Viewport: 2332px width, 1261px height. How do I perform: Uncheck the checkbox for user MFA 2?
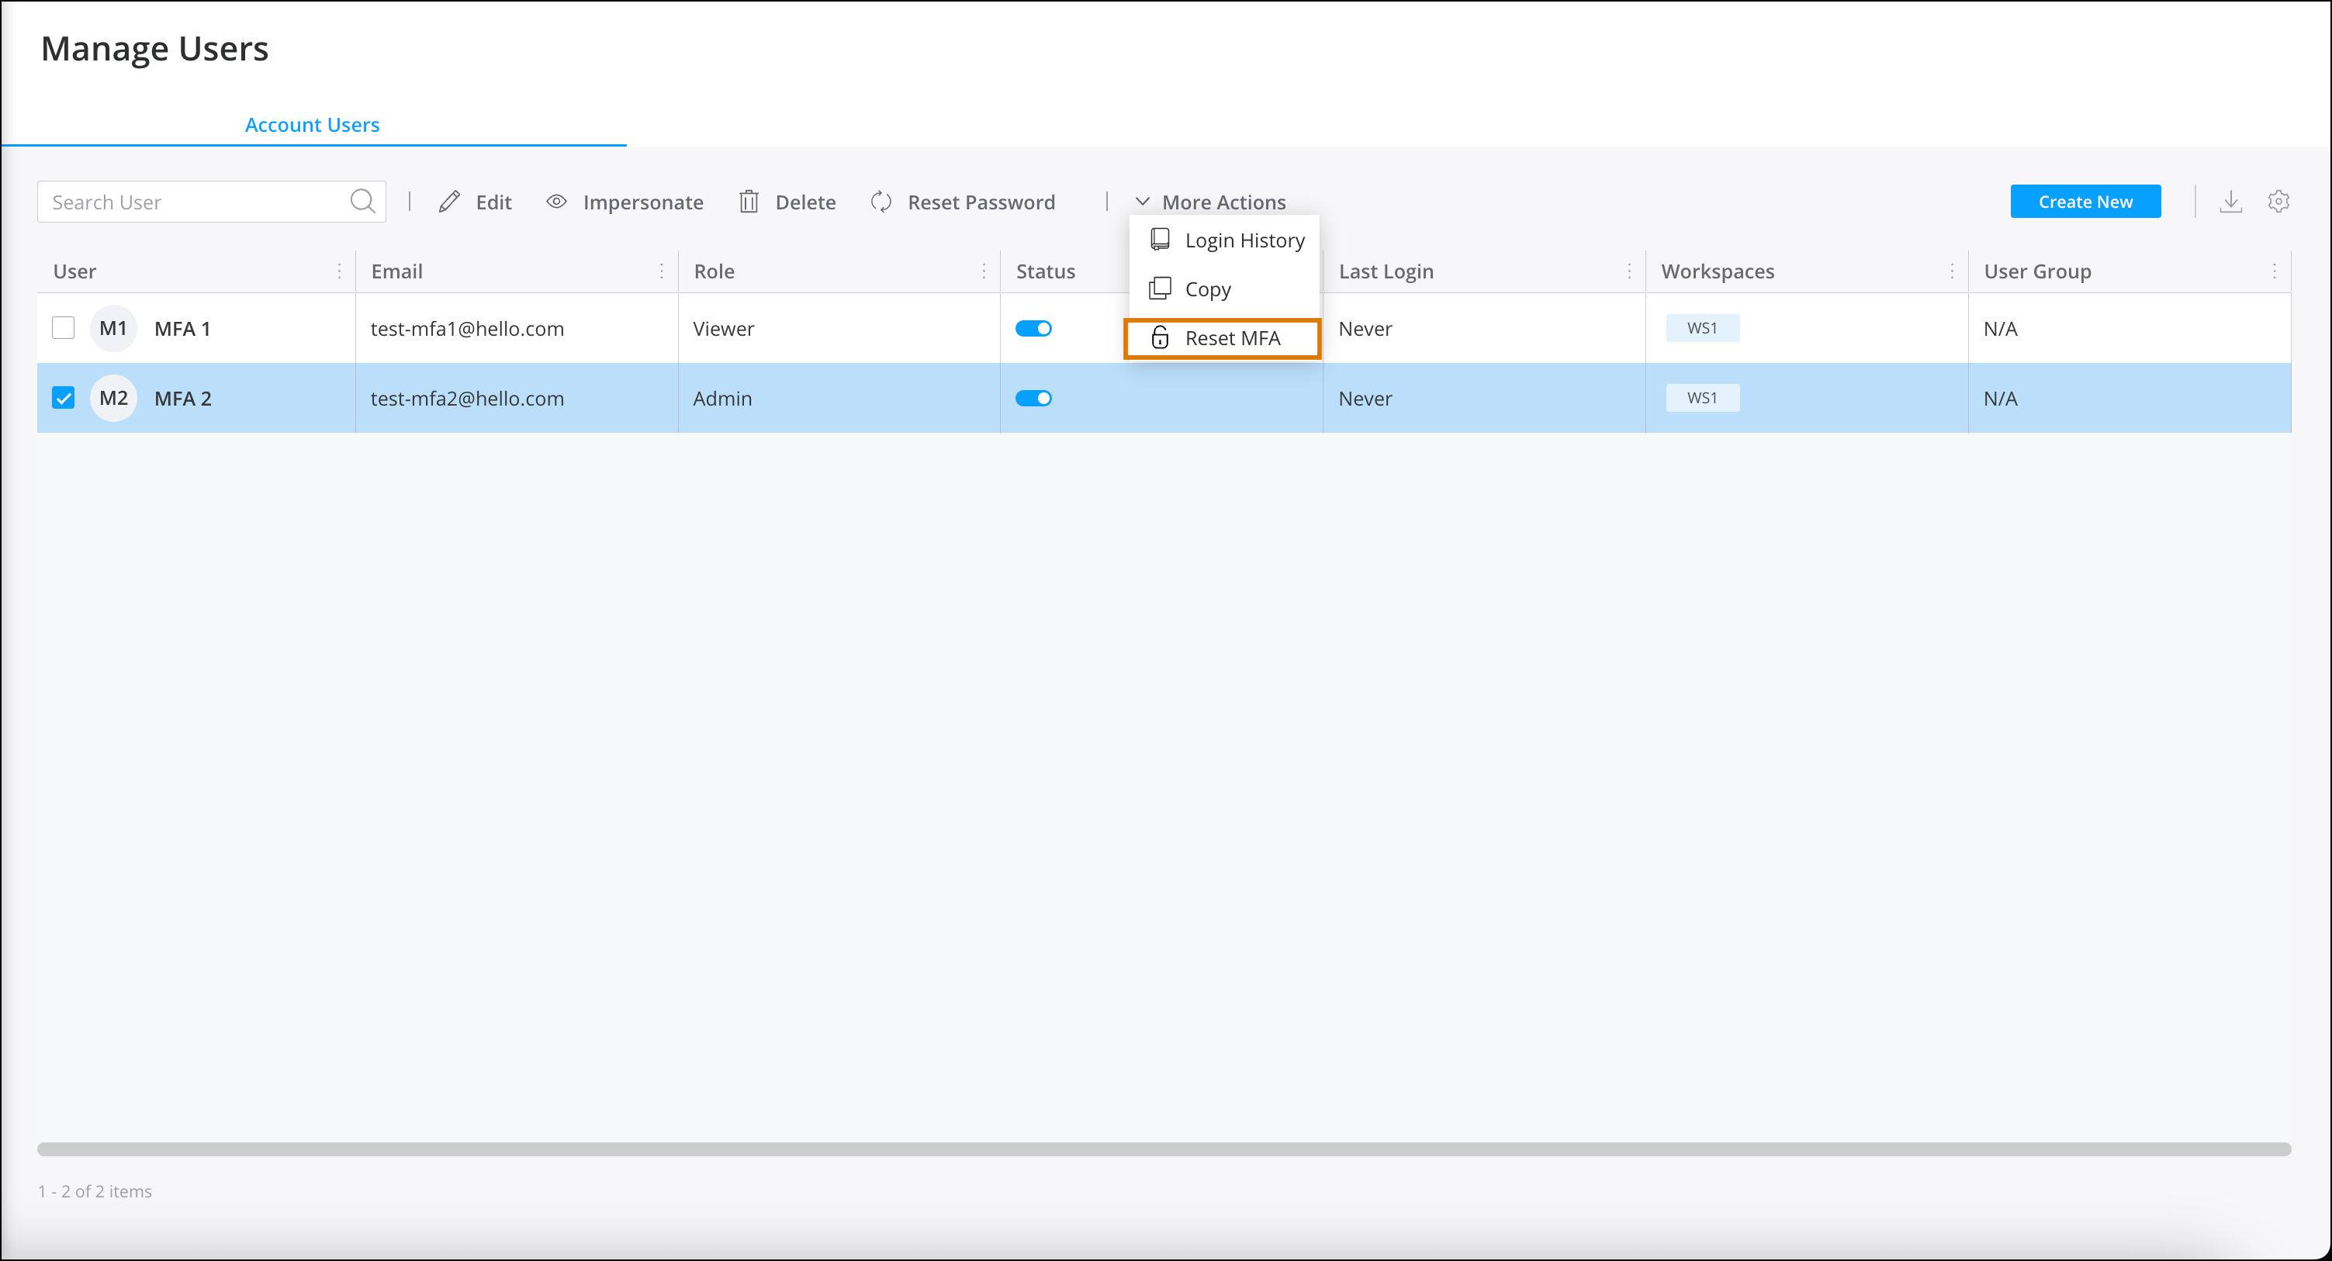[x=63, y=397]
